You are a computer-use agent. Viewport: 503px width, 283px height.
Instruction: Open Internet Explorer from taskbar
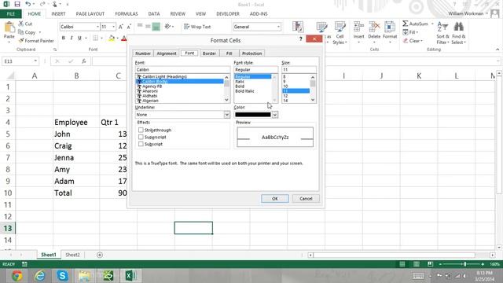[x=40, y=276]
